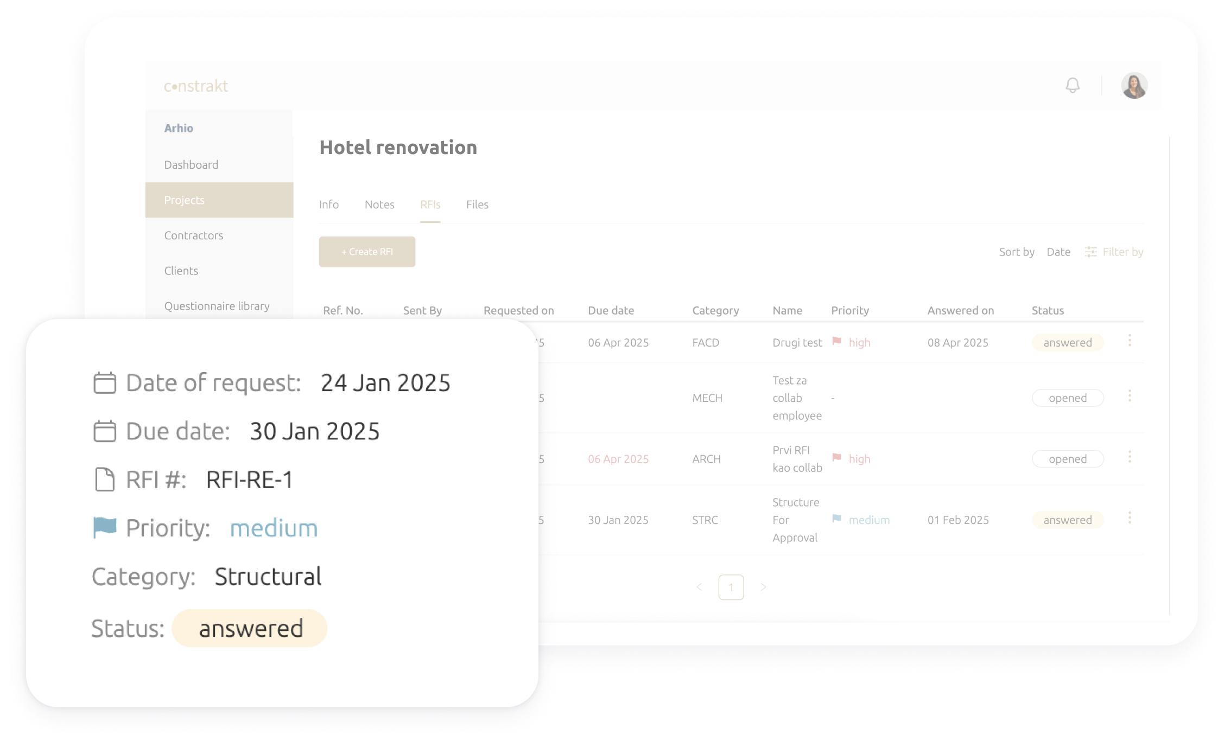Click the blue Priority flag icon
This screenshot has height=742, width=1224.
click(x=105, y=527)
